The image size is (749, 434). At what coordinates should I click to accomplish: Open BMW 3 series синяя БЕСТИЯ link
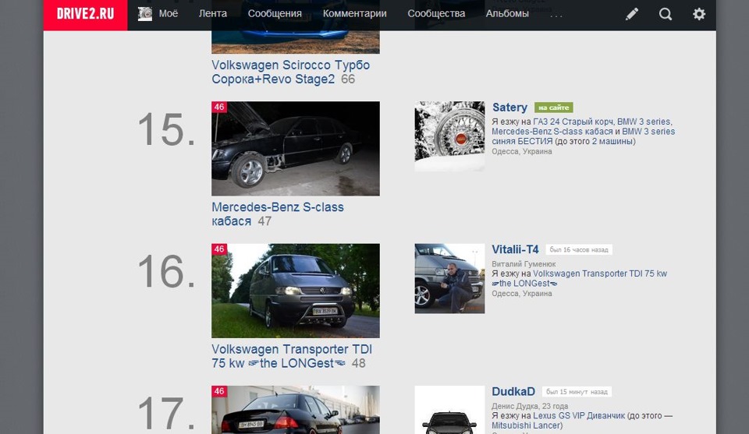[x=584, y=136]
